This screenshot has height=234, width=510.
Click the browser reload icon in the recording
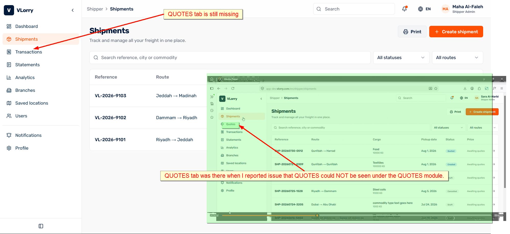[x=233, y=88]
